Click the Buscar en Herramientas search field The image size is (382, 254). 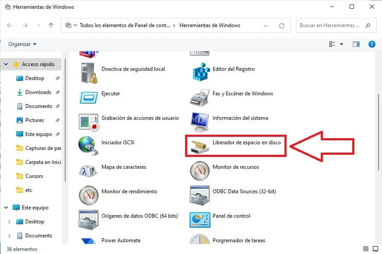(x=336, y=25)
